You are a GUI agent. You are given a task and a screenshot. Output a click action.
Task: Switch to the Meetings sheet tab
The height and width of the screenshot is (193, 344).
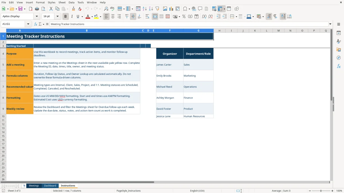coord(34,186)
